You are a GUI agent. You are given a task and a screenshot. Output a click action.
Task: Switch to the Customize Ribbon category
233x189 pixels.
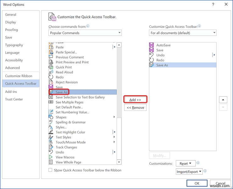[x=19, y=76]
